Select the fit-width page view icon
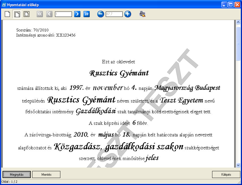Screen dimensions: 242x185 (17, 14)
